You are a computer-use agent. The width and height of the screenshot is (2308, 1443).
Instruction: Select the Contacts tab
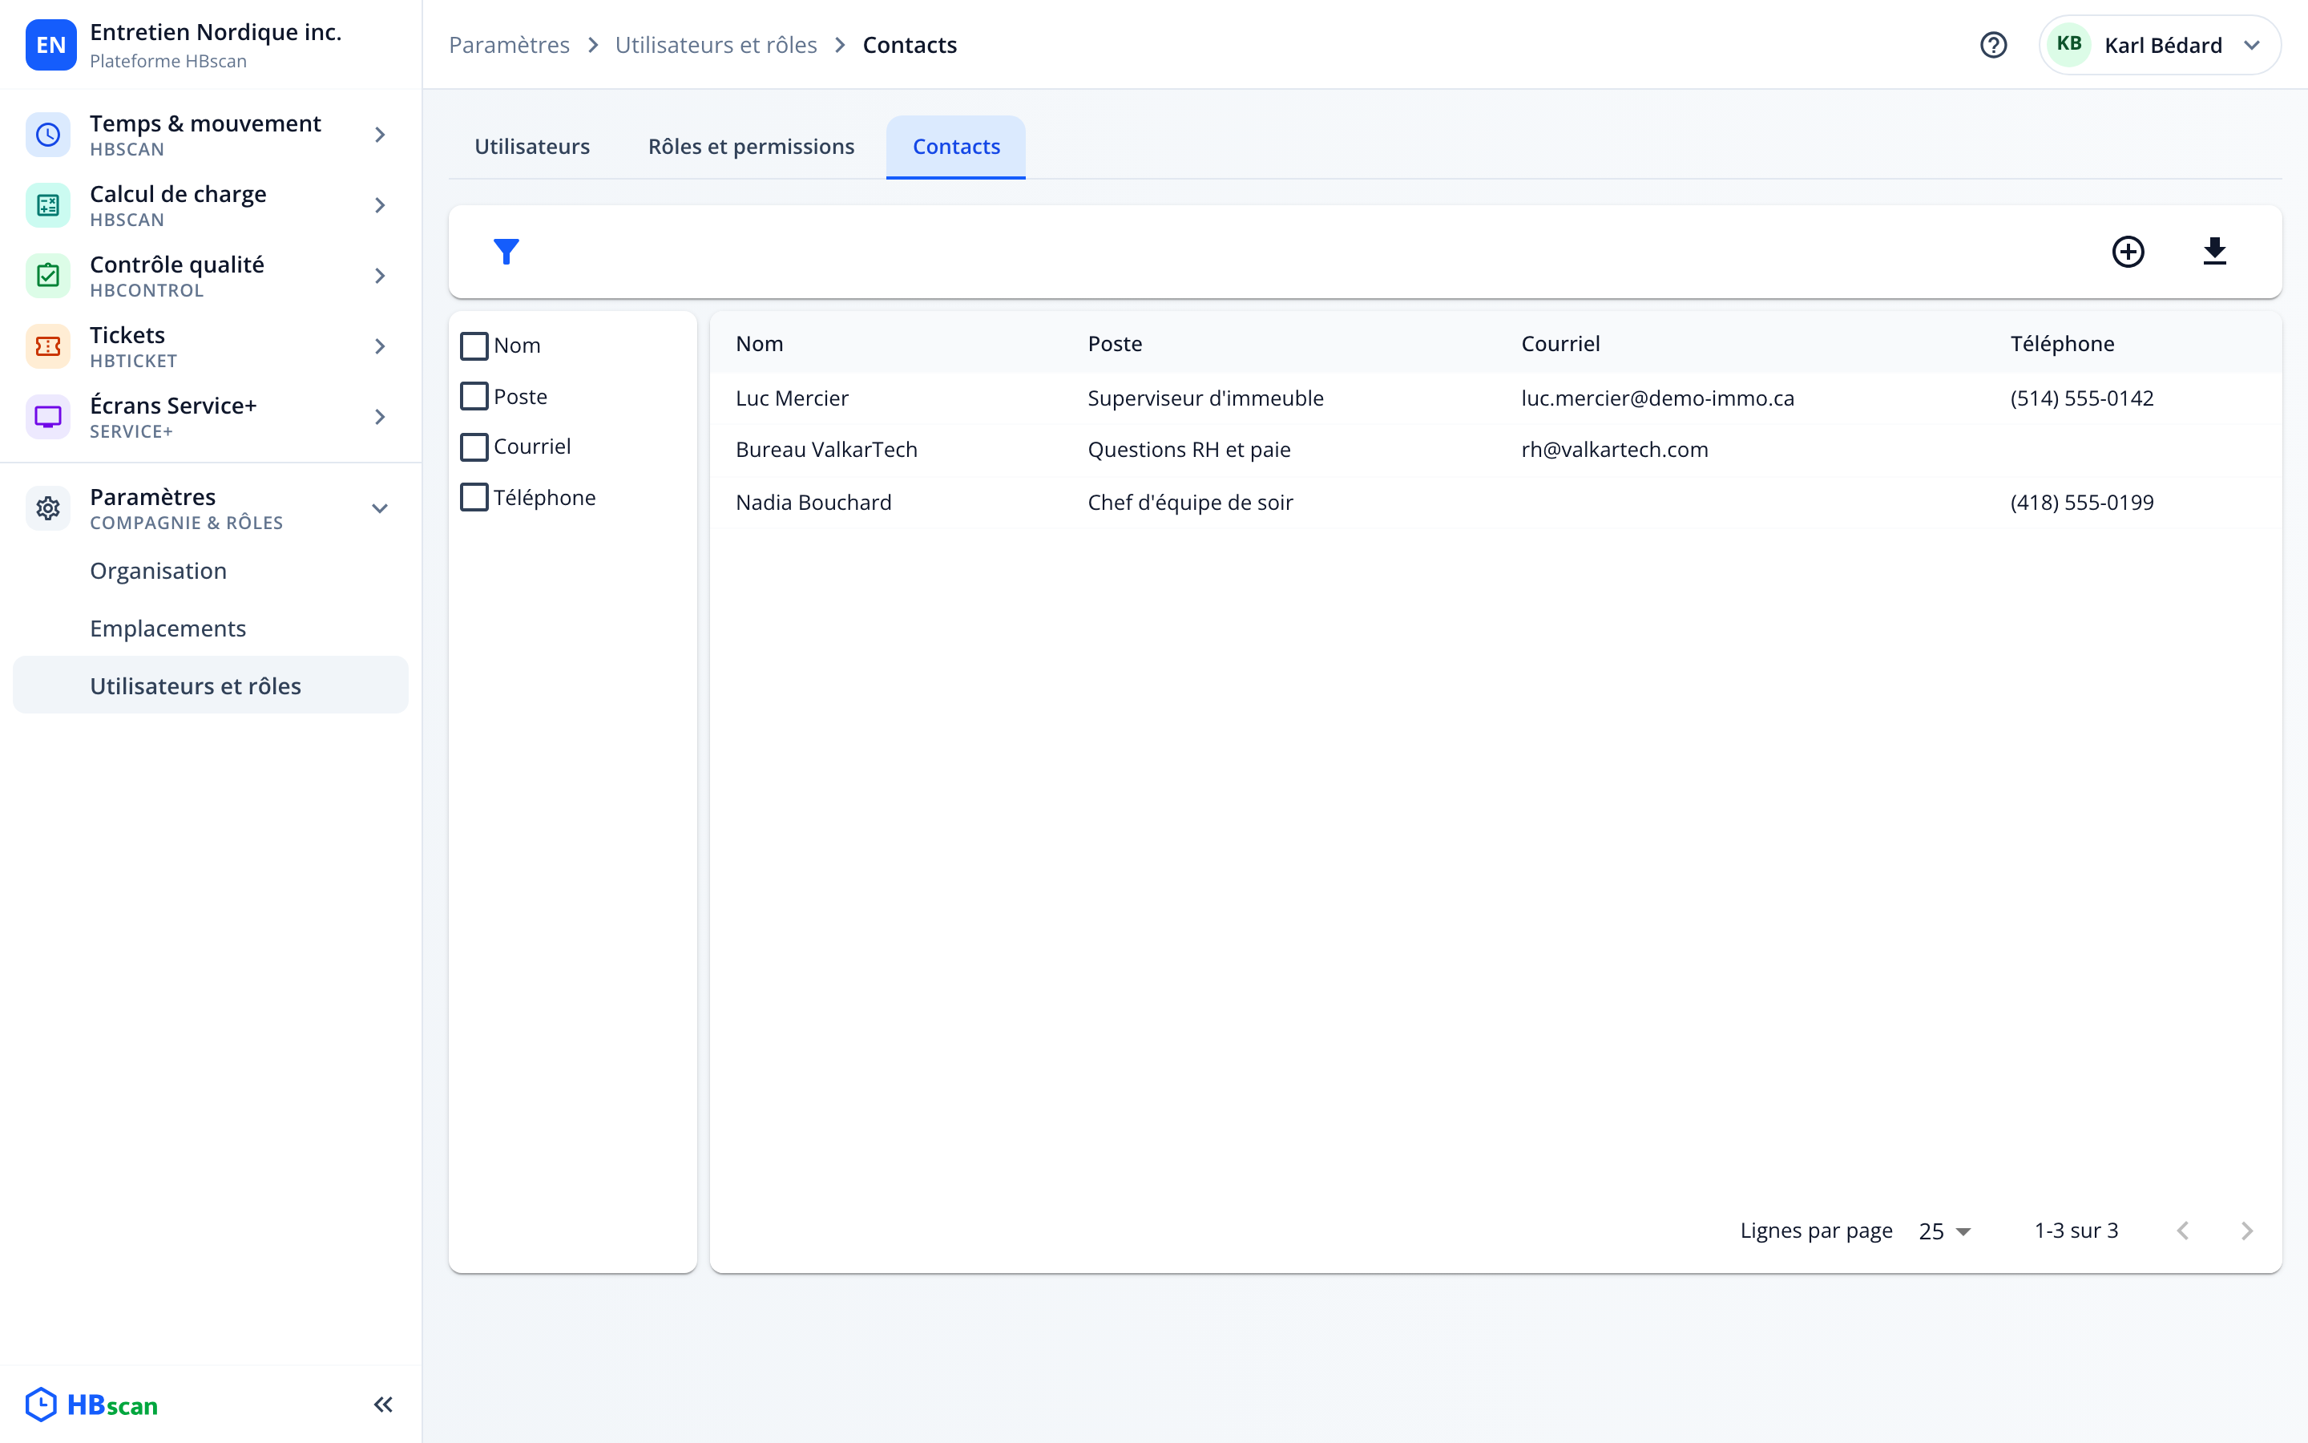pyautogui.click(x=955, y=147)
